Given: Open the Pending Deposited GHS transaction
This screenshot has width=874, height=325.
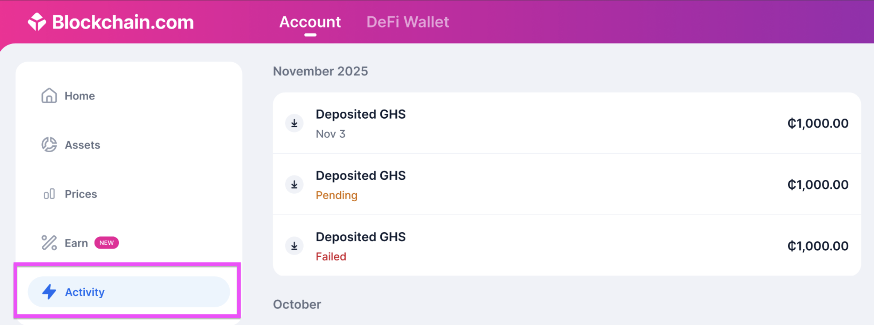Looking at the screenshot, I should (x=567, y=184).
